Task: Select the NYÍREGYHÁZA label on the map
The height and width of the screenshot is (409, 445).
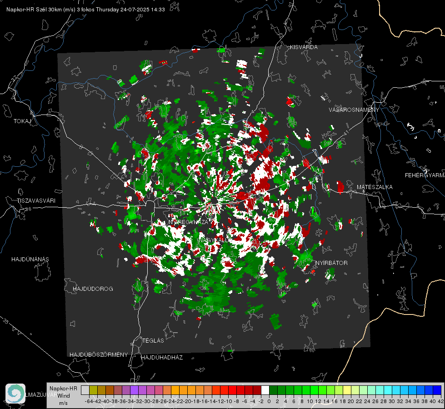Action: pyautogui.click(x=188, y=222)
